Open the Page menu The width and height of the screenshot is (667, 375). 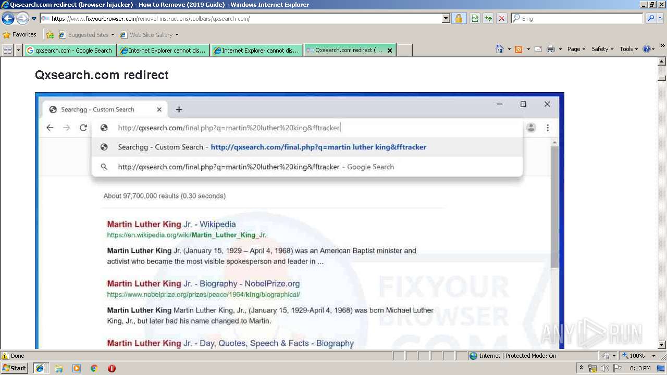576,49
